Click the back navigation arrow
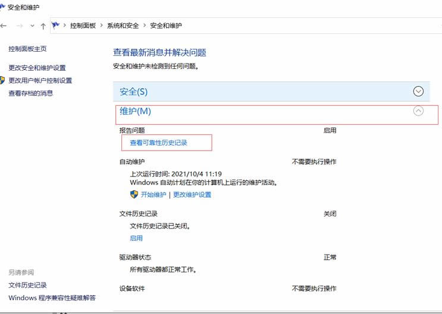 4,26
